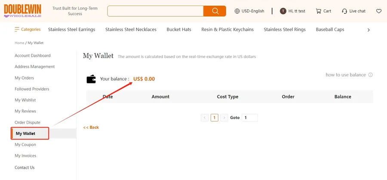Viewport: 387px width, 180px height.
Task: Click the tt test user avatar
Action: (x=283, y=11)
